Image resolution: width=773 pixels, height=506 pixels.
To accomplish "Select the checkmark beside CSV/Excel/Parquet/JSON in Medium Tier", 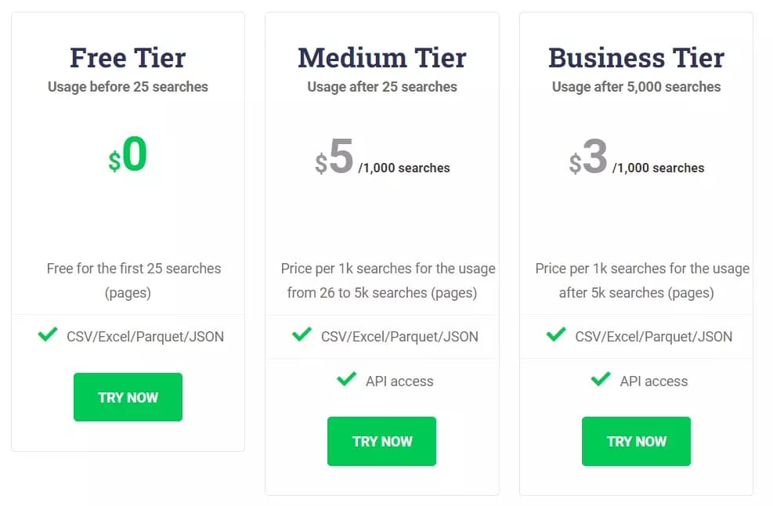I will (301, 334).
